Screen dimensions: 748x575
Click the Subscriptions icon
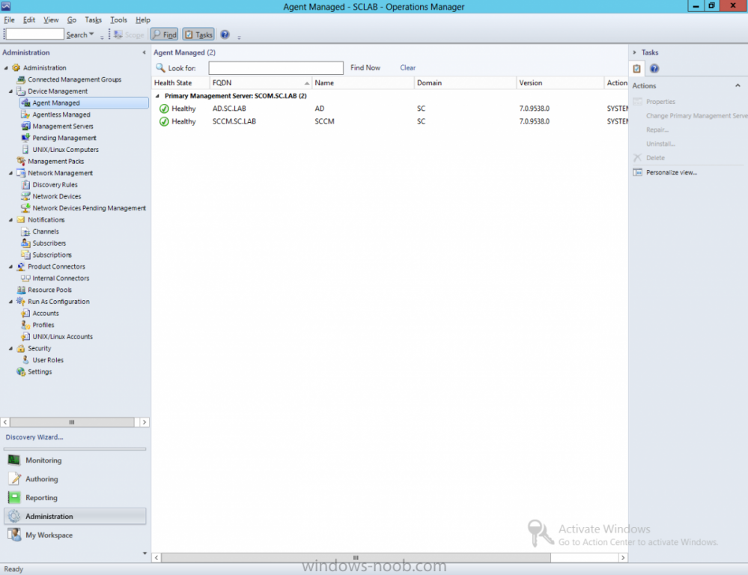pos(25,255)
